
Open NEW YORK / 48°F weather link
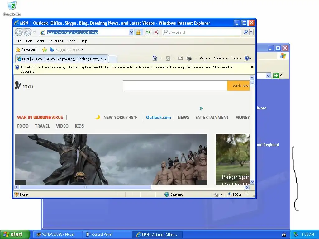pyautogui.click(x=120, y=117)
